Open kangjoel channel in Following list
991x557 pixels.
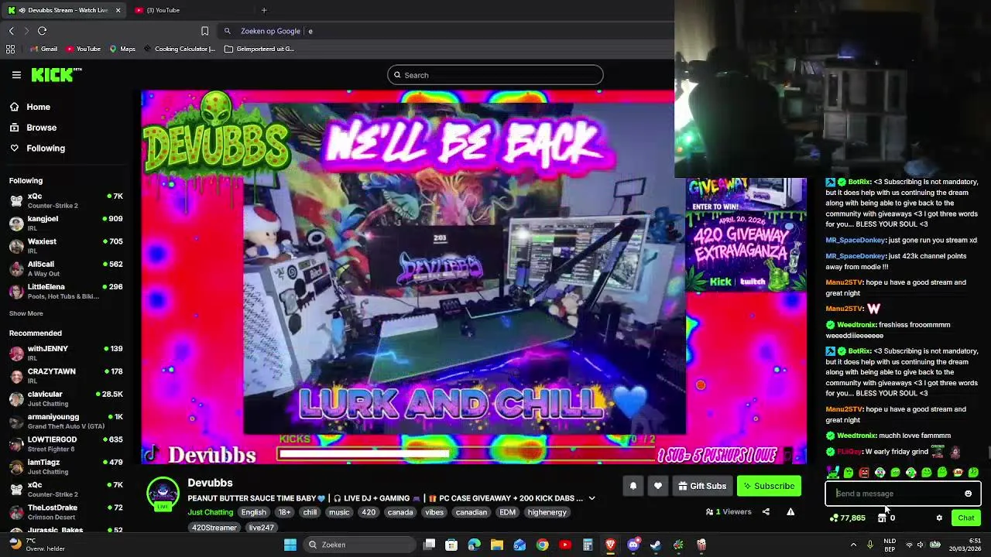[x=66, y=223]
